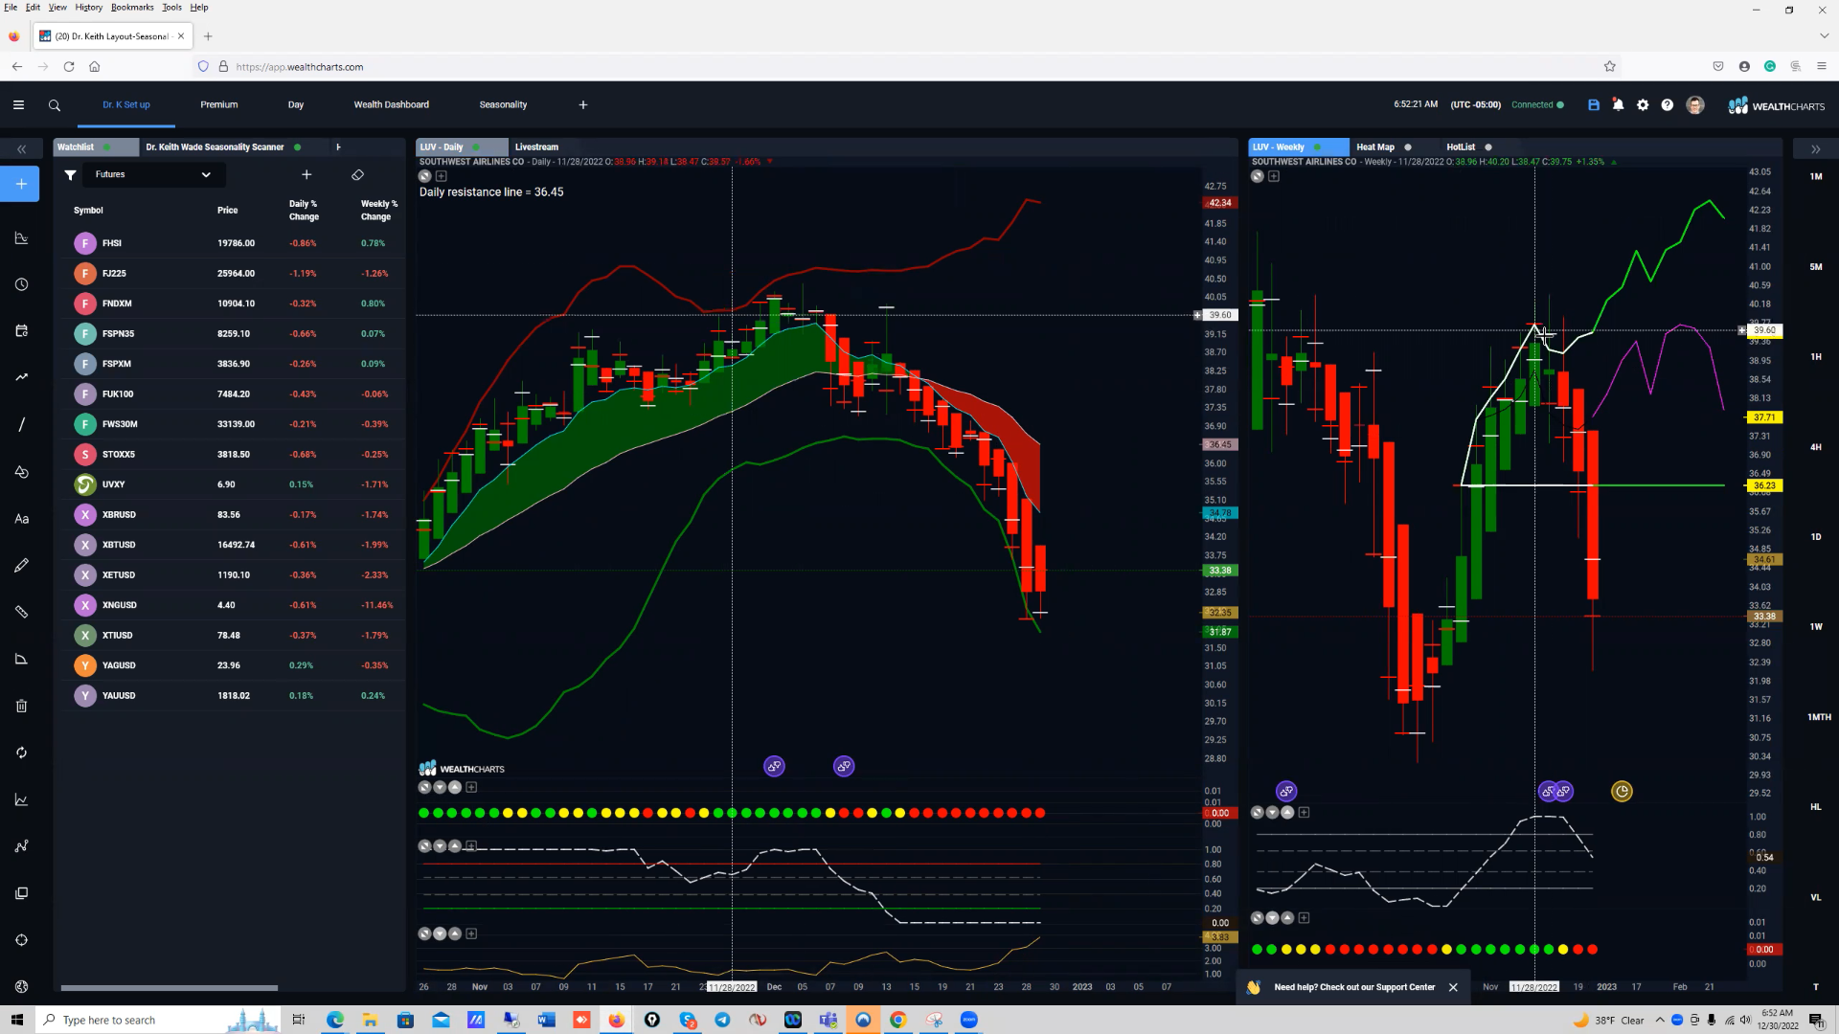Click the watchlist eraser clear icon

pyautogui.click(x=357, y=175)
